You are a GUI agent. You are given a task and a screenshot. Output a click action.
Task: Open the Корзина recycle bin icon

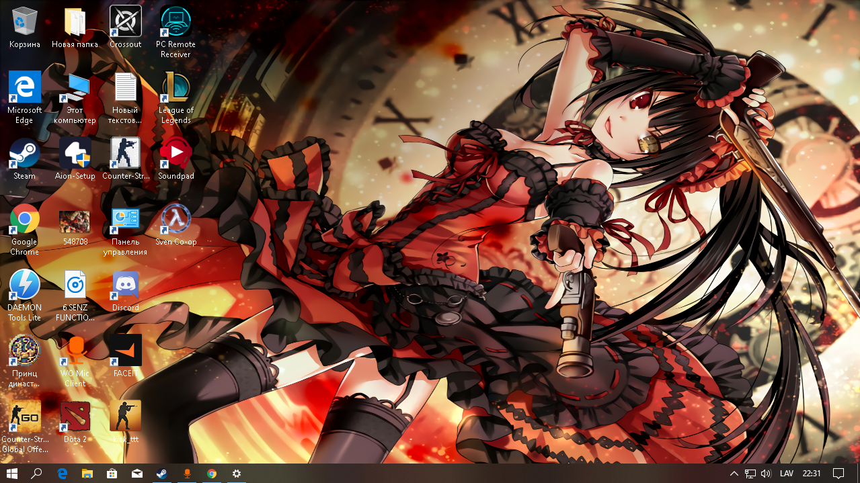click(x=25, y=27)
